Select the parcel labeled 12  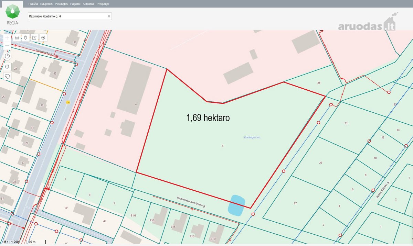383,137
